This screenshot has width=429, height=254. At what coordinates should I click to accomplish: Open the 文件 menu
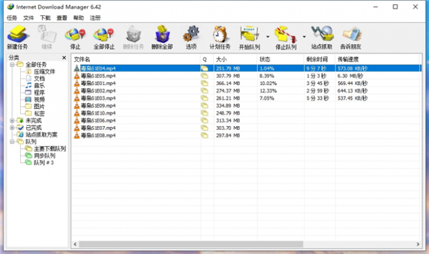click(28, 18)
